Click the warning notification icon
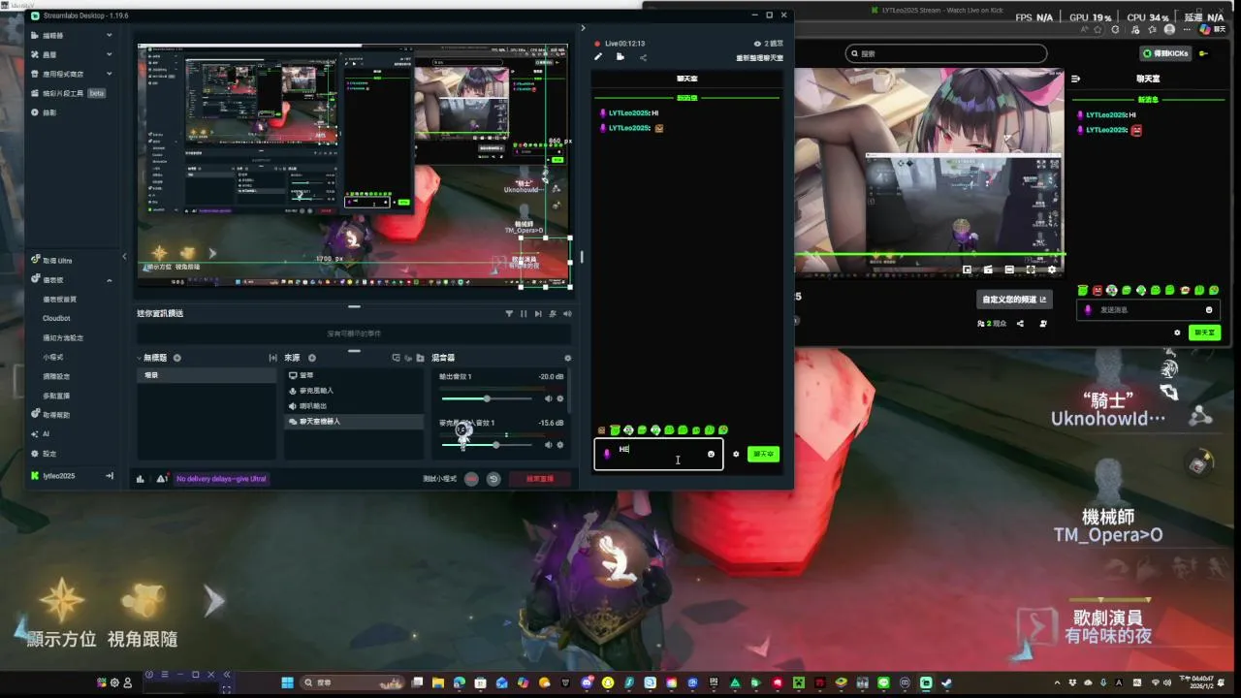This screenshot has width=1241, height=698. [161, 479]
